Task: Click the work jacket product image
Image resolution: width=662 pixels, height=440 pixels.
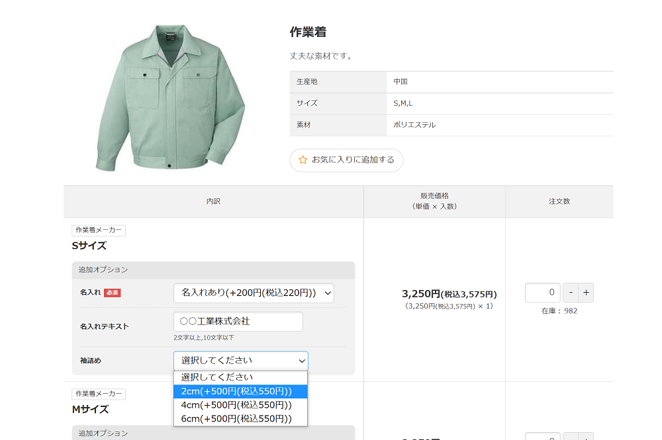Action: [171, 98]
